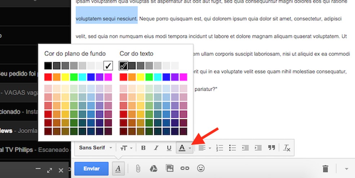This screenshot has width=355, height=178.
Task: Choose bright orange background color
Action: [x=57, y=77]
